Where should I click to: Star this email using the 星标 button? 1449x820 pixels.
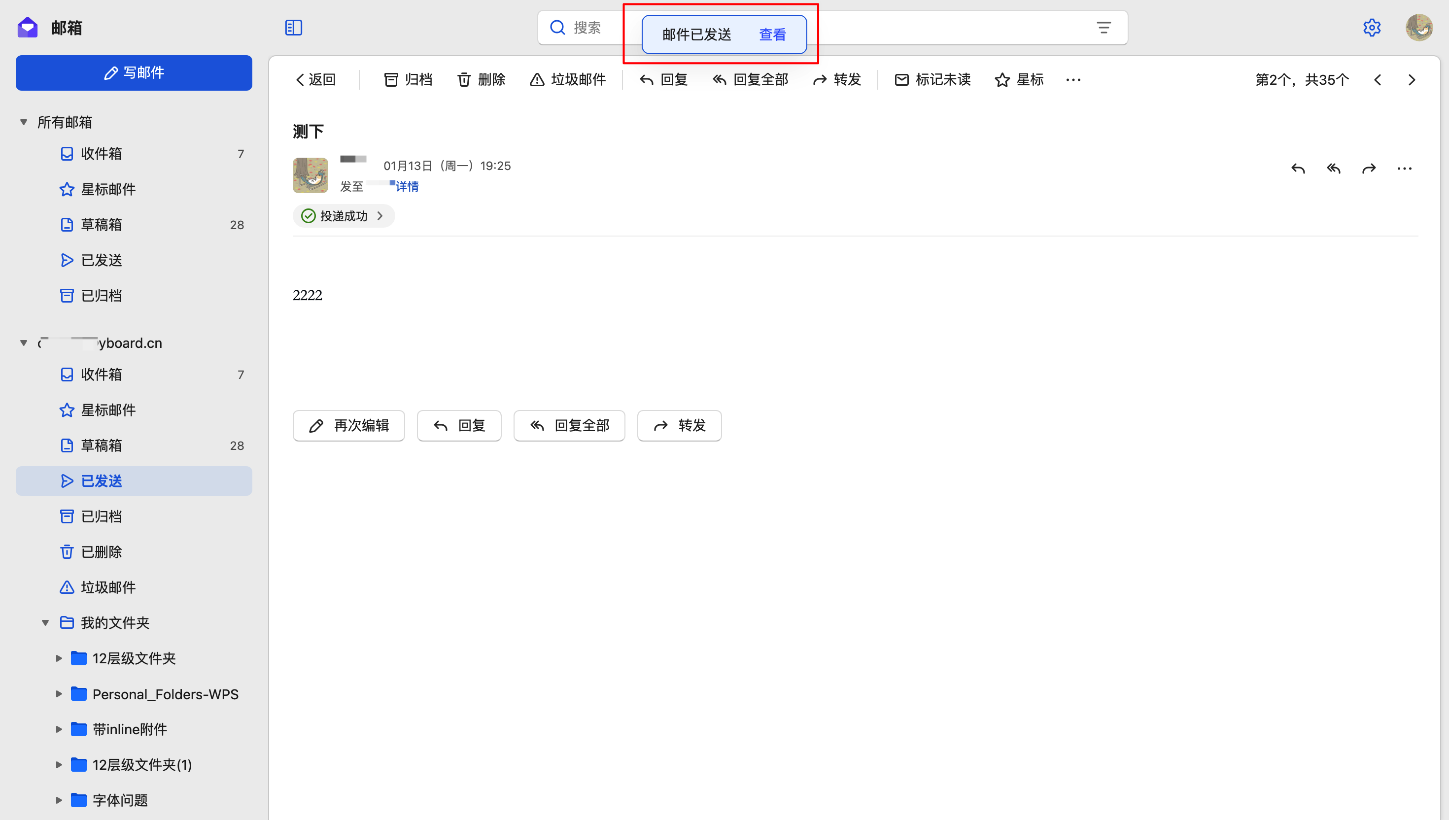click(x=1019, y=79)
